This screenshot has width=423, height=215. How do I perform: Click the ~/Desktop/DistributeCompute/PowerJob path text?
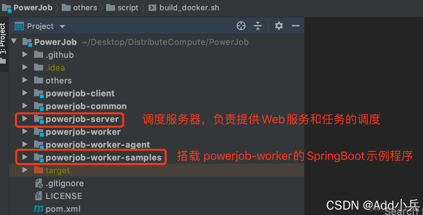165,42
